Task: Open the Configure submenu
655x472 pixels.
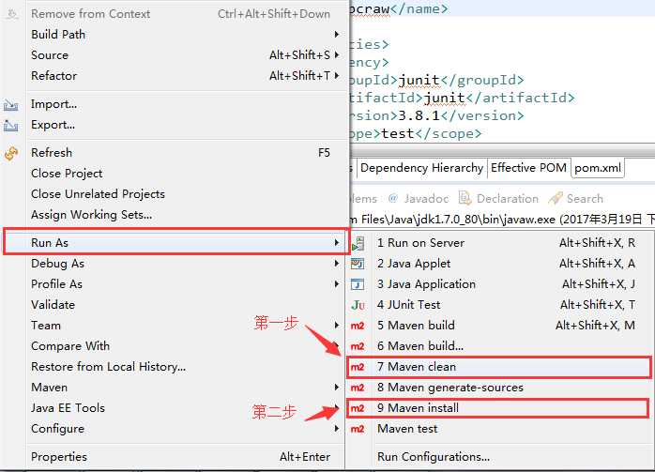Action: click(336, 429)
